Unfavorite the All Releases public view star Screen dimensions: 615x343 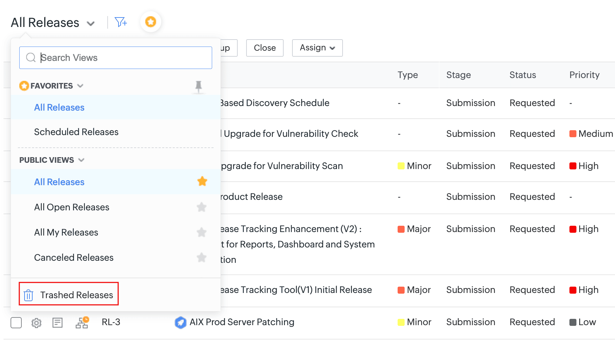202,182
